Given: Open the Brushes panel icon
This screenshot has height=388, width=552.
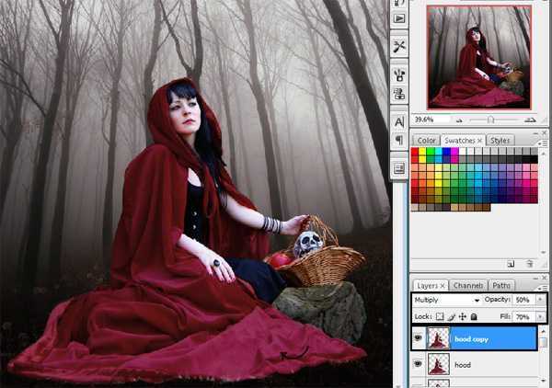Looking at the screenshot, I should pos(399,74).
